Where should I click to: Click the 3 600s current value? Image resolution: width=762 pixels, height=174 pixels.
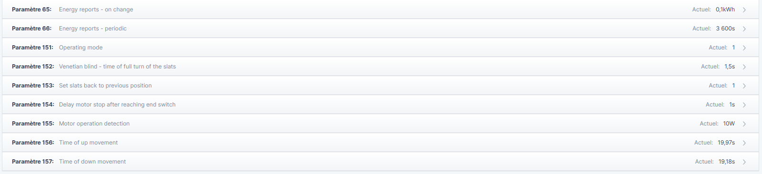725,29
